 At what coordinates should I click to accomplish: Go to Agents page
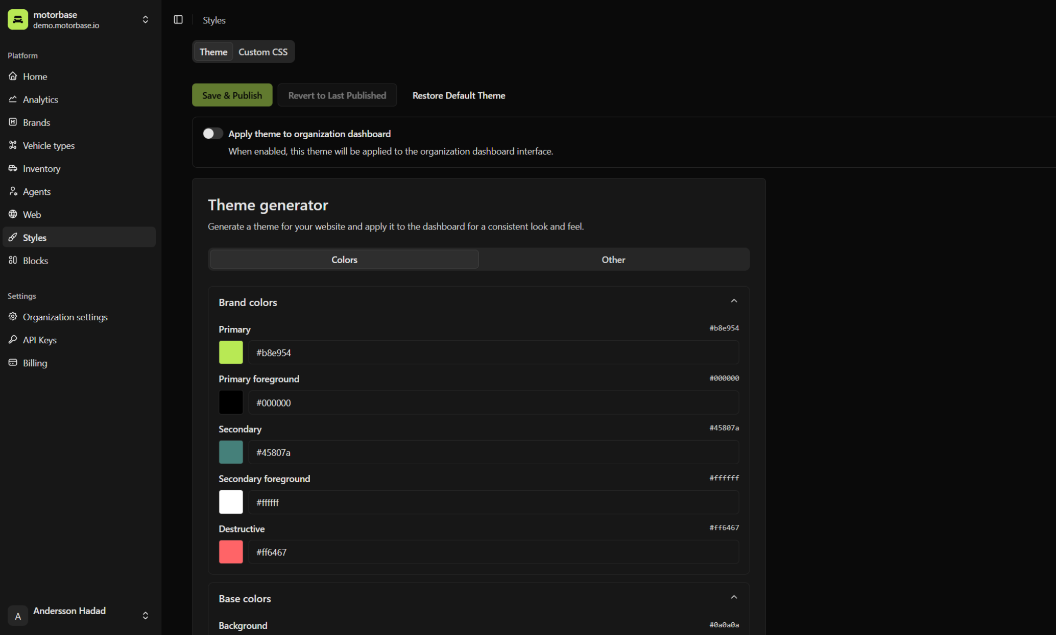click(79, 191)
